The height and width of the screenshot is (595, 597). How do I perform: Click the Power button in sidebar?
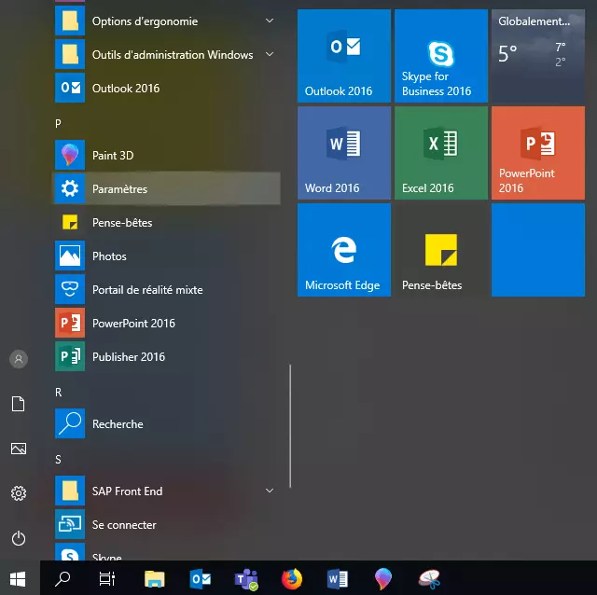pyautogui.click(x=19, y=538)
